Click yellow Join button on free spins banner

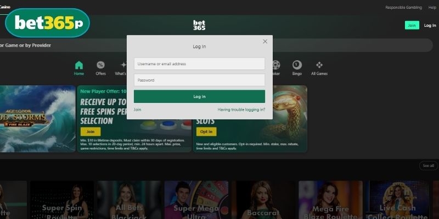[x=91, y=131]
